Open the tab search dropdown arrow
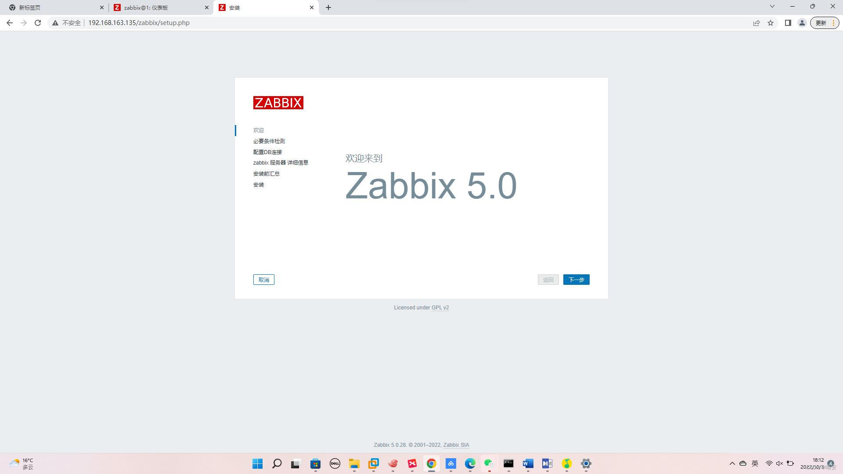The image size is (843, 474). point(772,6)
